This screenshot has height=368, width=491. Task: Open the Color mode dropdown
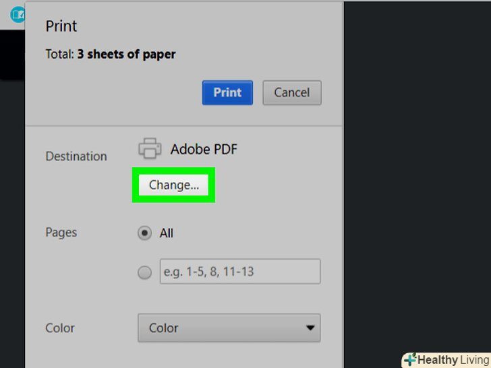[x=229, y=328]
